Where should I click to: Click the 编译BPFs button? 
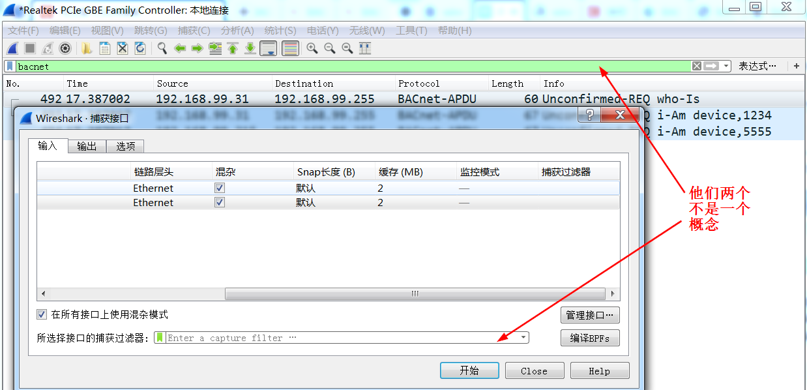590,338
